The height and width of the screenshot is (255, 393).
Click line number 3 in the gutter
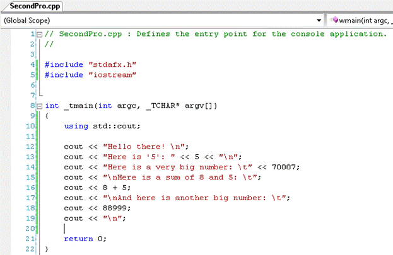[x=32, y=54]
